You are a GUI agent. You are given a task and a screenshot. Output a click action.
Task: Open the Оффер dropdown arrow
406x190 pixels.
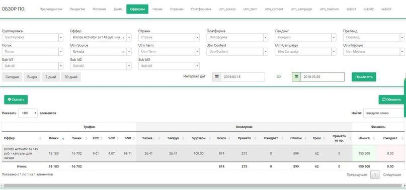[129, 38]
